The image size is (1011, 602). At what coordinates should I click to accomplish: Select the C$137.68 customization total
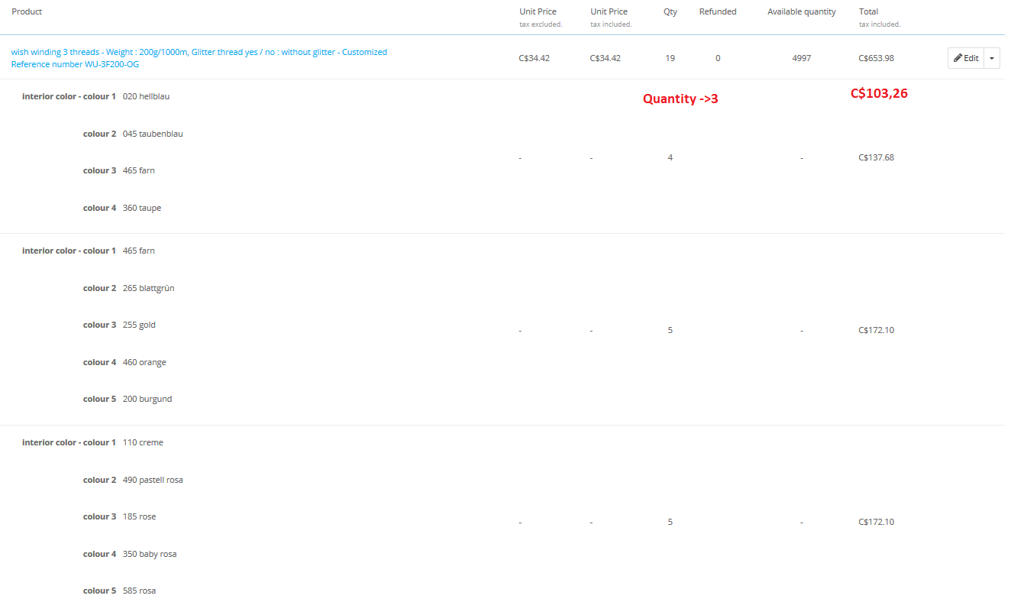(876, 157)
